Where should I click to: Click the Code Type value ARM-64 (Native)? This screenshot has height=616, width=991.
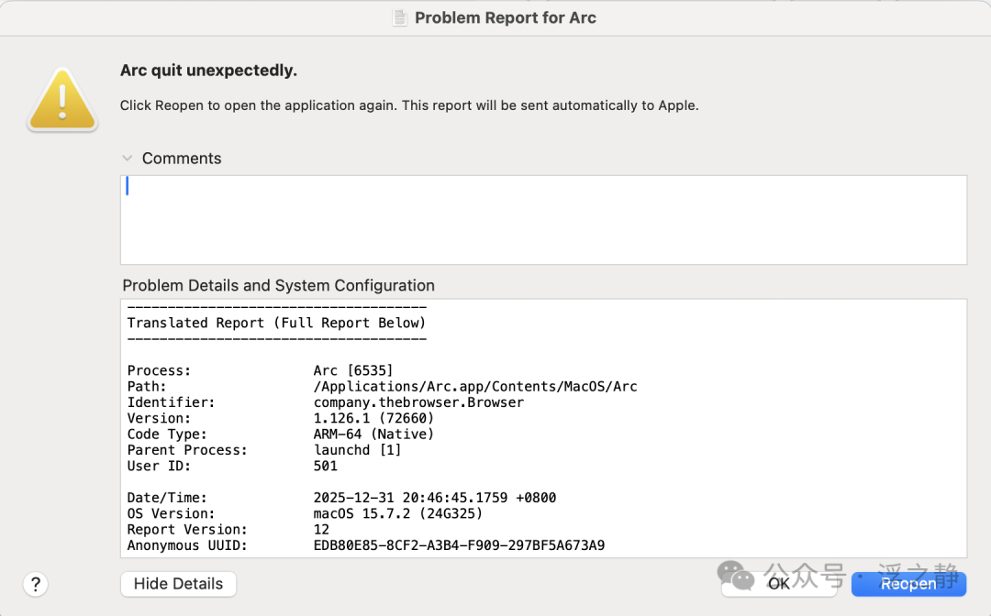(x=373, y=434)
